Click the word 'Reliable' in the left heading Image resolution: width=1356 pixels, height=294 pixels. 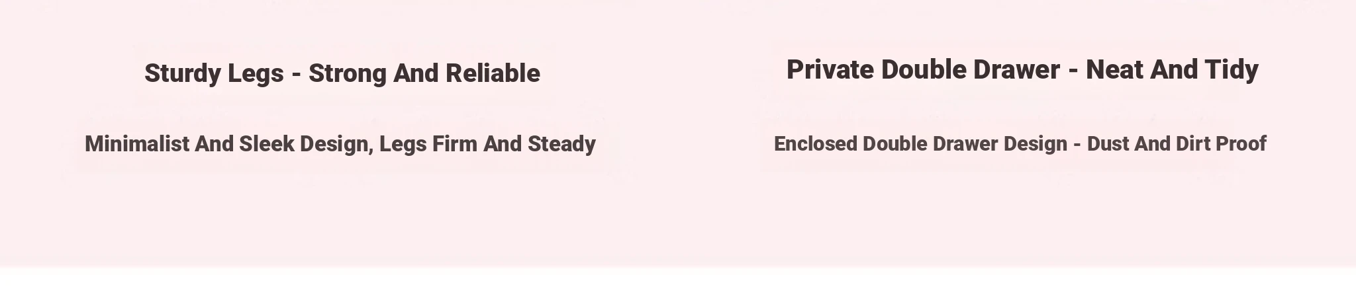coord(493,73)
